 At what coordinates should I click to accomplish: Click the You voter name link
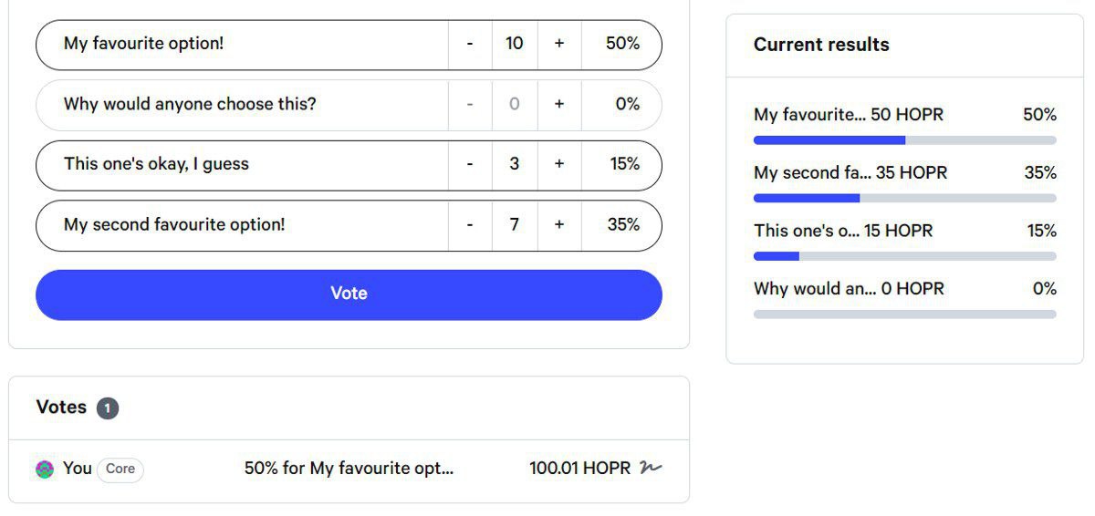(78, 469)
